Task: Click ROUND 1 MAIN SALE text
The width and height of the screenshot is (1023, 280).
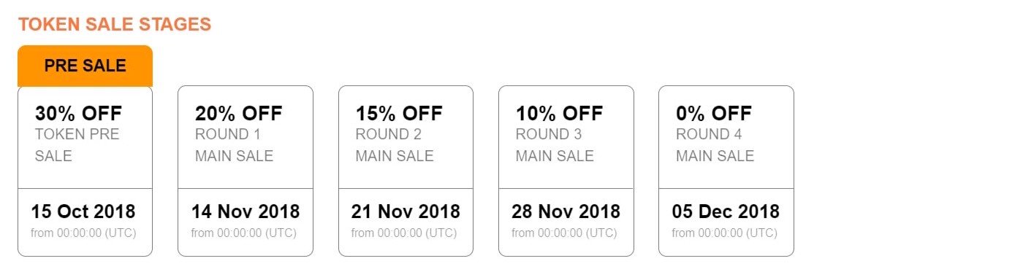Action: click(234, 145)
